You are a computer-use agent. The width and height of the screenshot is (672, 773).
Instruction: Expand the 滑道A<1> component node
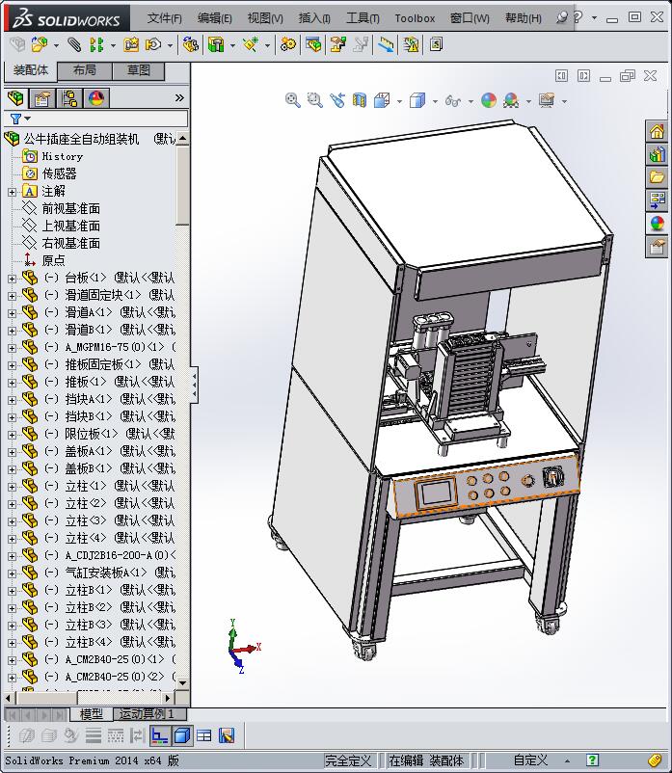coord(12,313)
